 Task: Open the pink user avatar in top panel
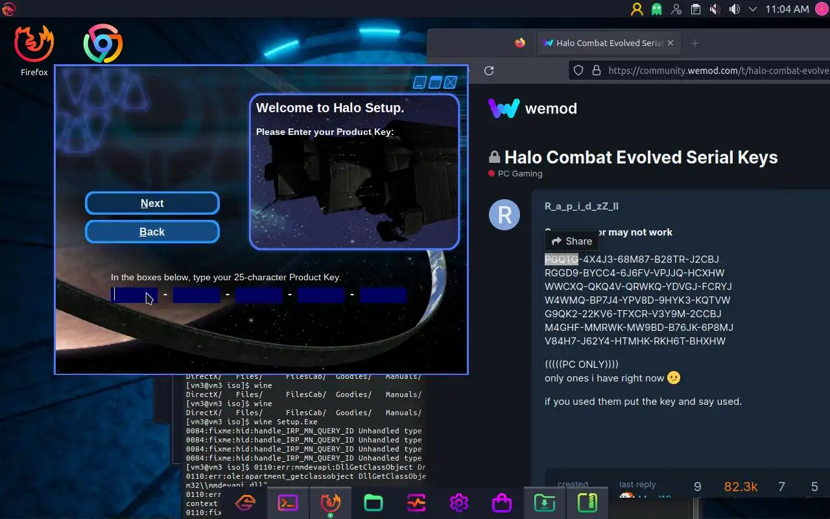point(820,9)
